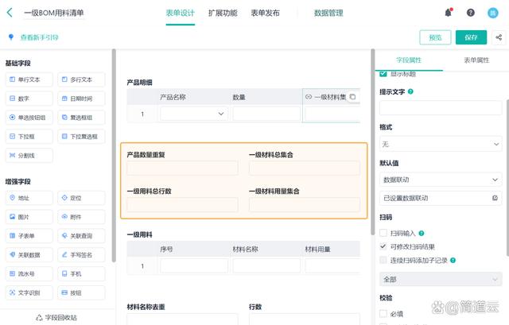Select the 材料名称 column header
The height and width of the screenshot is (325, 509).
point(246,249)
